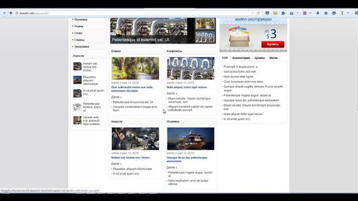
Task: Open the Спорт category in the sidebar
Action: 78,33
